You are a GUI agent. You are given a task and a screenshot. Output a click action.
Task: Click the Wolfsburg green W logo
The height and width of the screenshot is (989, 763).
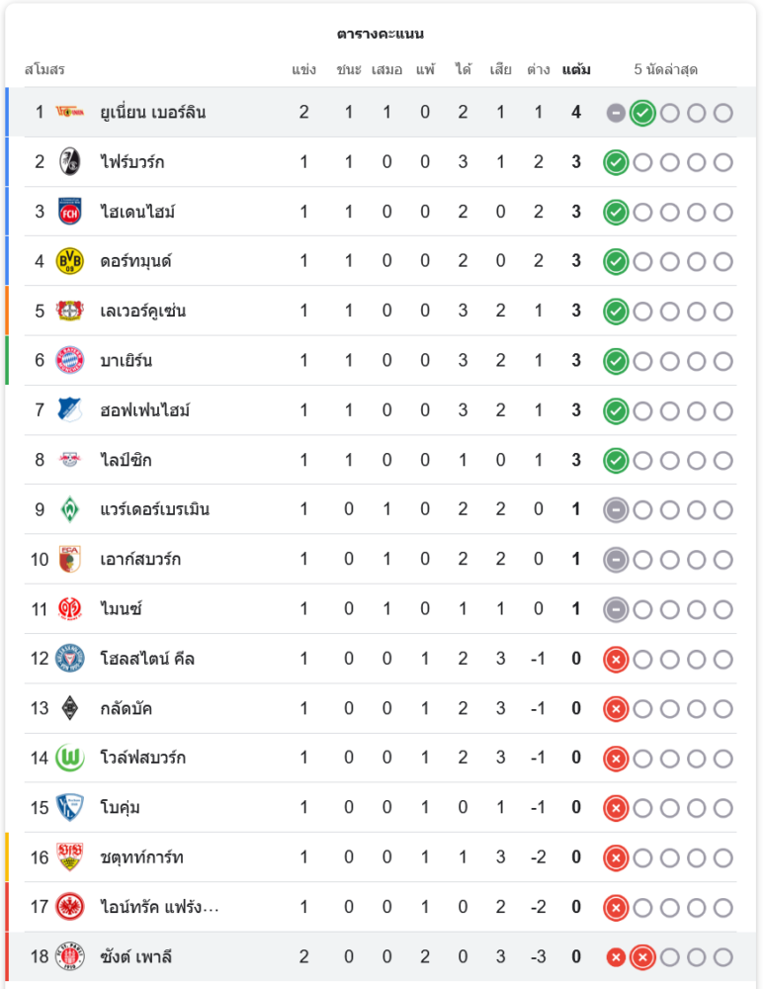(69, 758)
